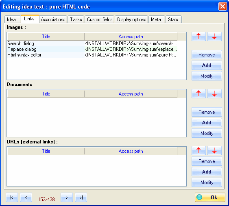229x206 pixels.
Task: Go to the Meta tab
Action: (157, 20)
